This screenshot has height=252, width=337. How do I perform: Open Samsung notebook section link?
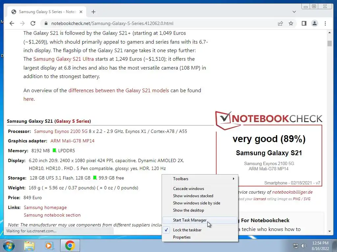click(x=52, y=215)
